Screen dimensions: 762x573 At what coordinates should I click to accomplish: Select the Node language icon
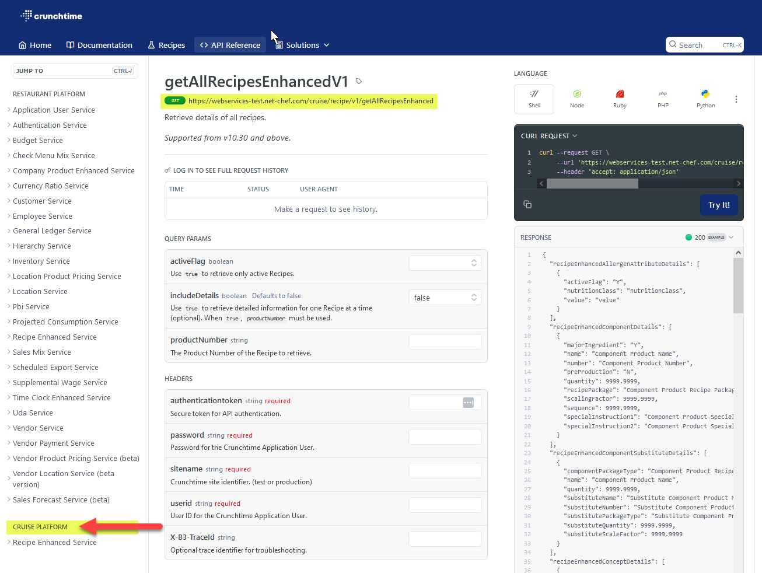click(x=577, y=99)
